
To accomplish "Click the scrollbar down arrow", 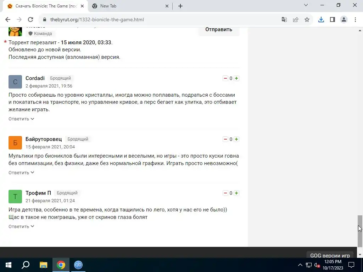I will click(360, 255).
